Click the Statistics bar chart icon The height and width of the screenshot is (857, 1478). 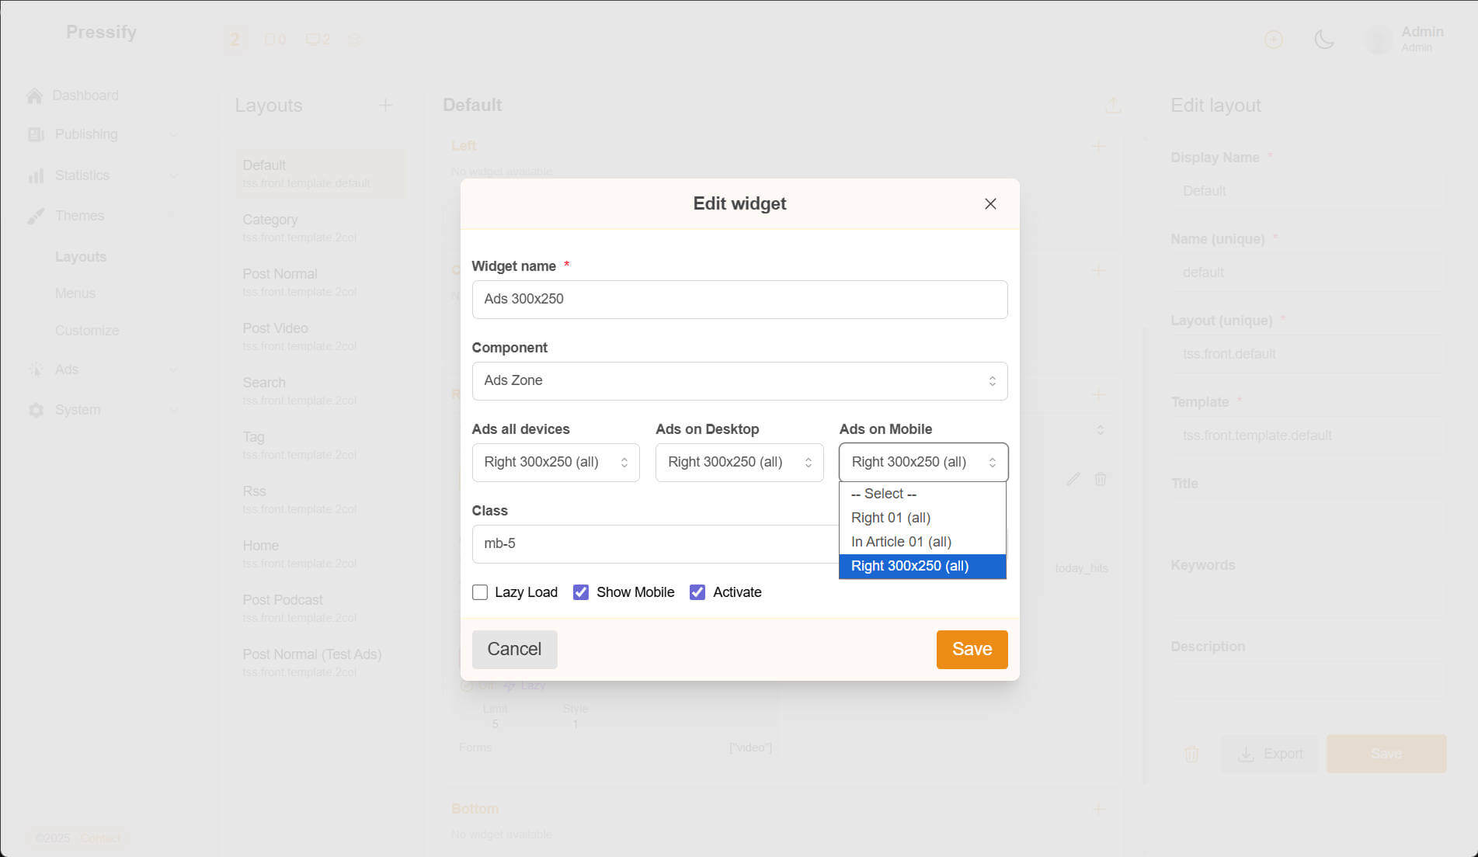36,175
